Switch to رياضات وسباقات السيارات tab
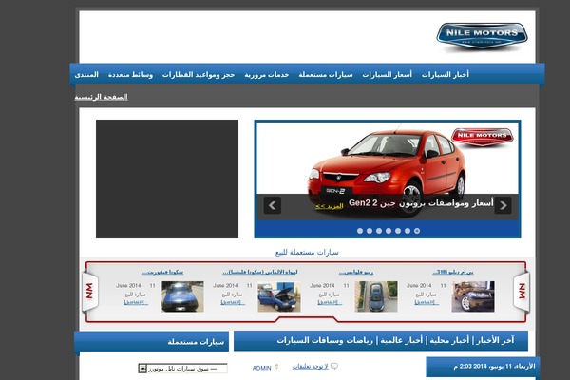This screenshot has width=570, height=380. (325, 341)
